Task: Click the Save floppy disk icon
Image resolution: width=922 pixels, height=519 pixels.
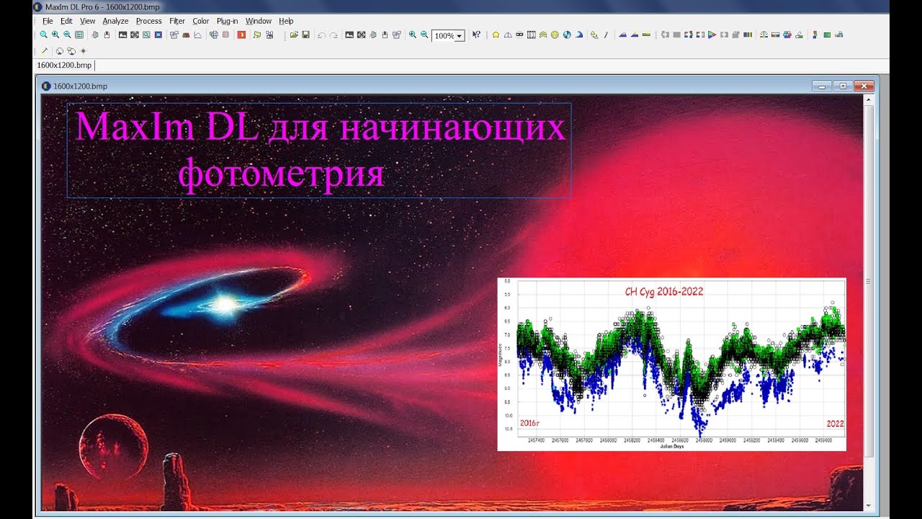Action: pyautogui.click(x=305, y=35)
